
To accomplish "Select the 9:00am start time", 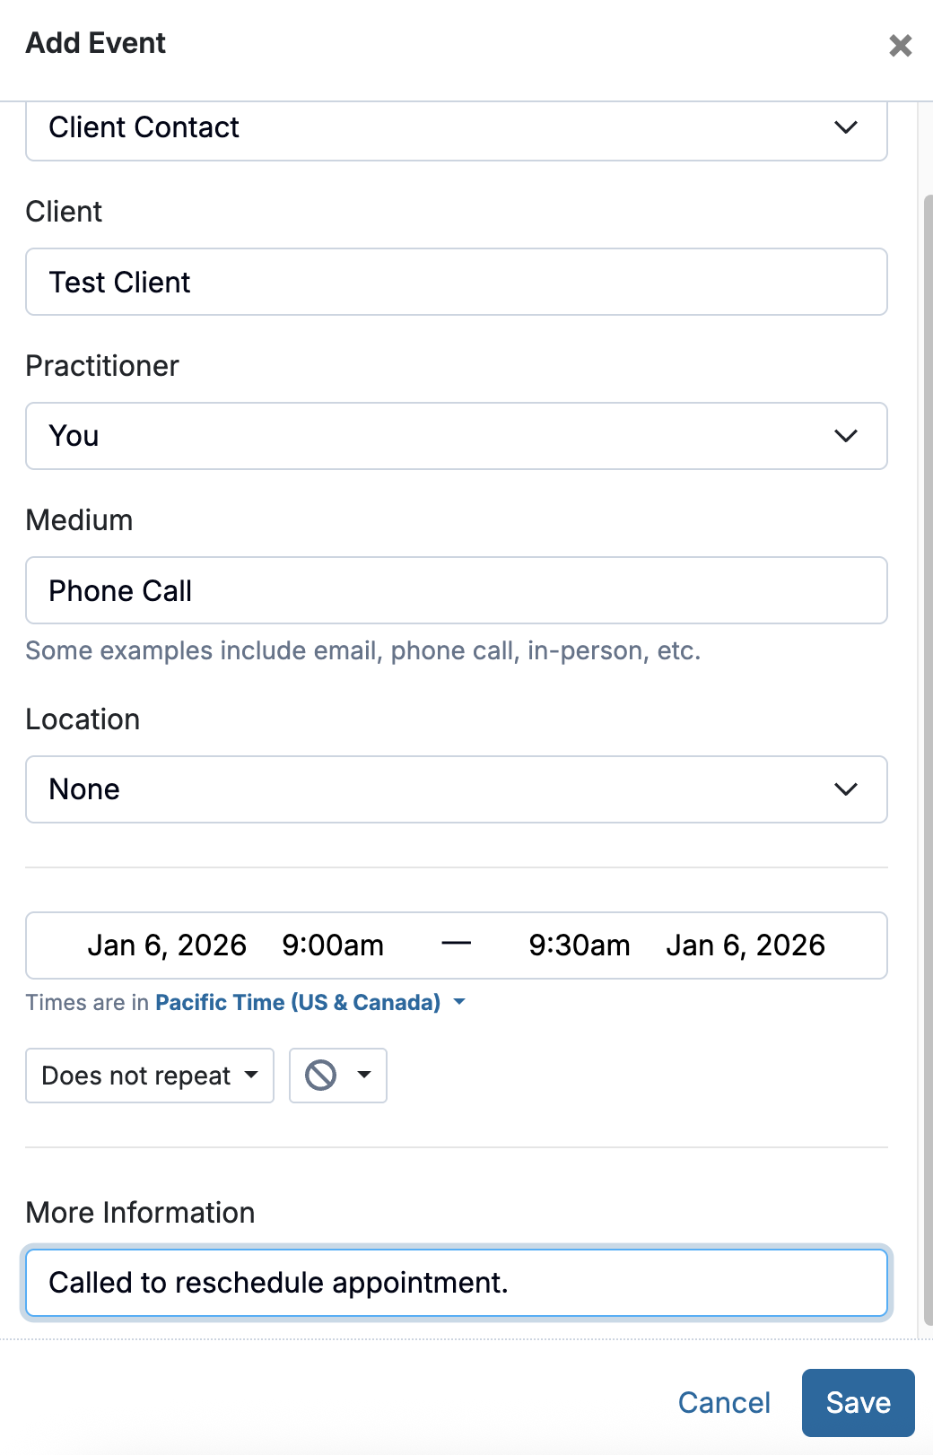I will click(333, 945).
